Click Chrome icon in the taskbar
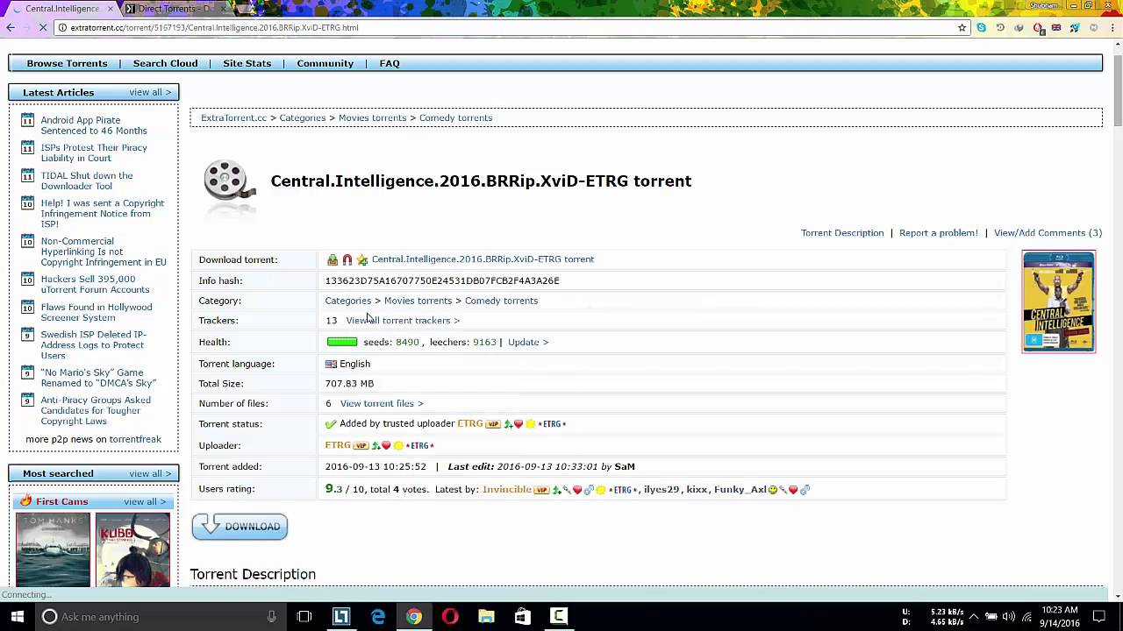The image size is (1123, 631). [x=414, y=616]
